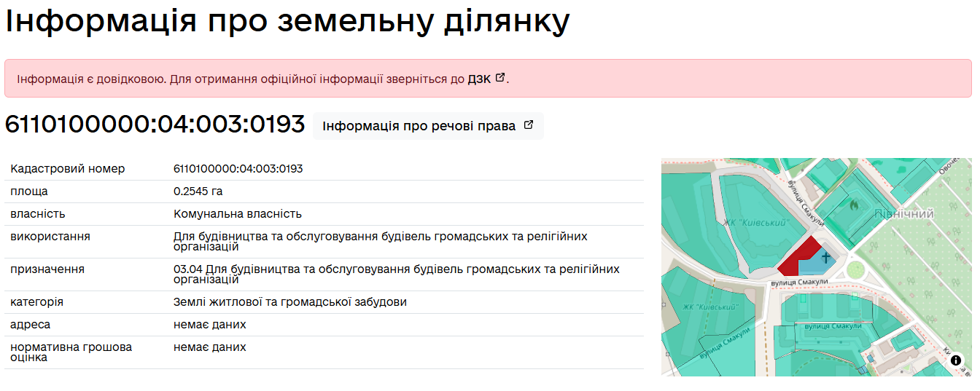The height and width of the screenshot is (391, 980).
Task: Click the round green roundabout on the map
Action: click(854, 270)
